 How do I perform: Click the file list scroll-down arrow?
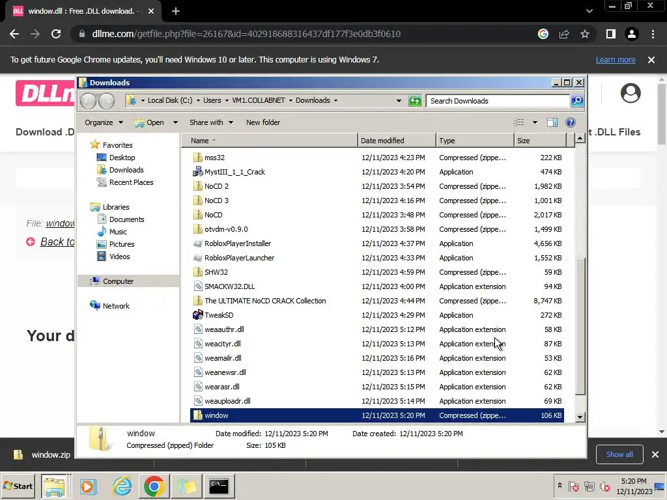(x=580, y=417)
